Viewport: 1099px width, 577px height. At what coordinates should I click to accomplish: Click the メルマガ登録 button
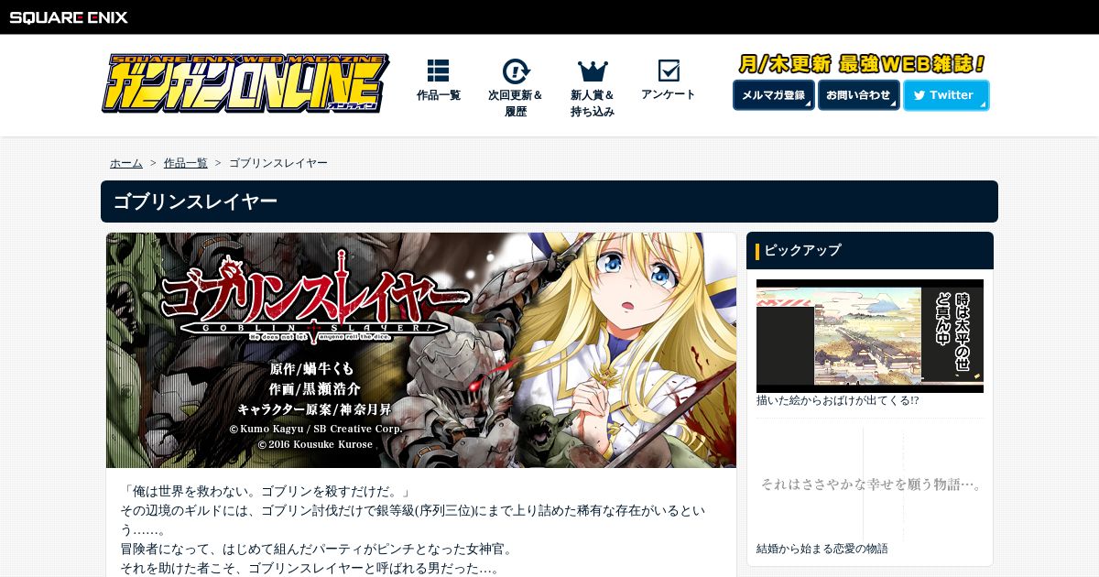click(x=774, y=95)
